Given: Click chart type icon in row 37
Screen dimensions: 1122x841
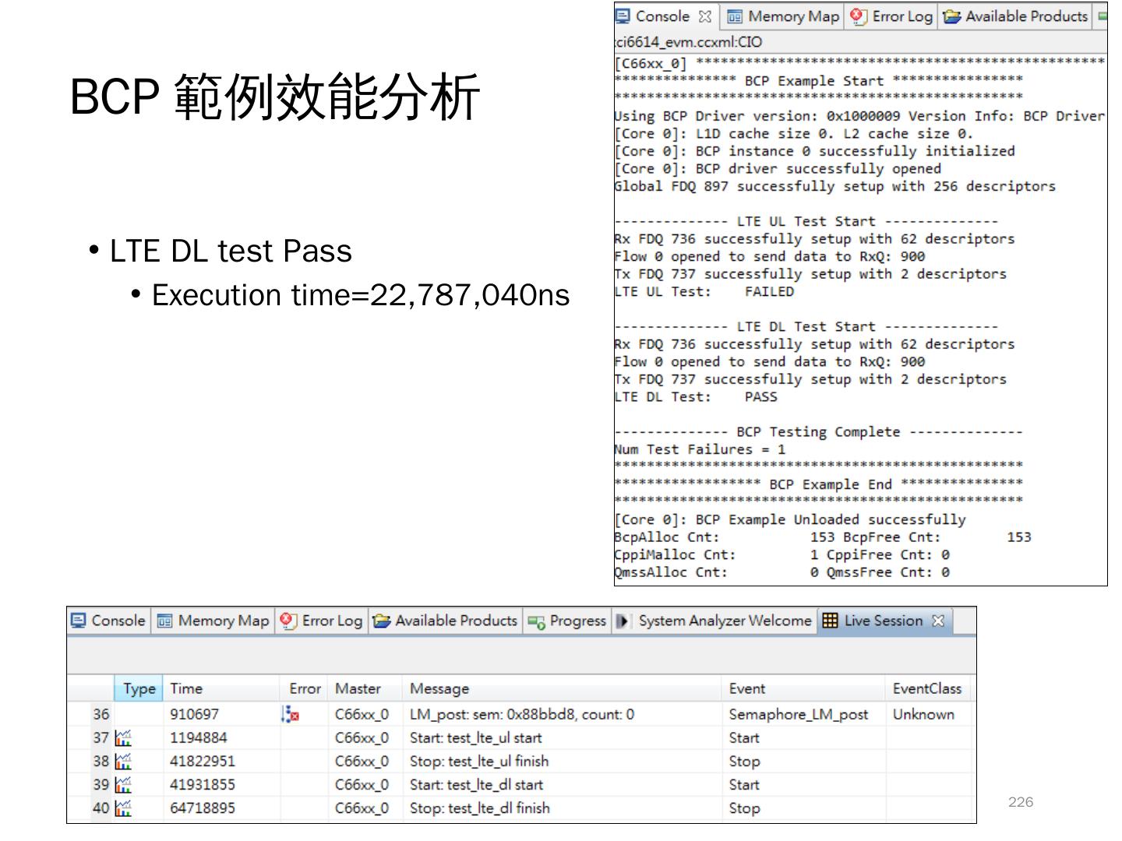Looking at the screenshot, I should (123, 737).
